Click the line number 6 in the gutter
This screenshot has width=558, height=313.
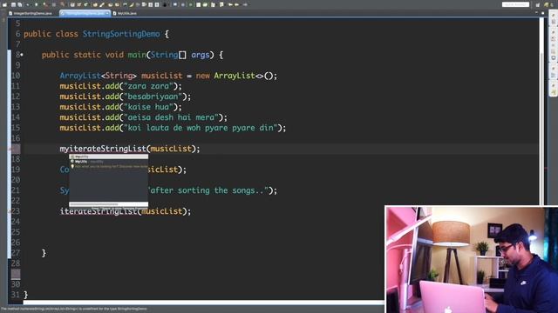pos(17,34)
